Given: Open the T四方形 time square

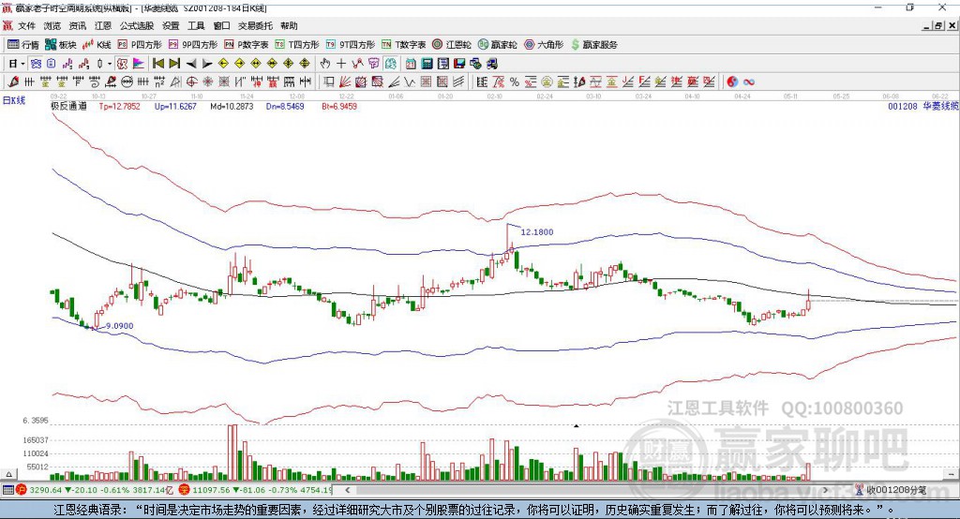Looking at the screenshot, I should [297, 45].
